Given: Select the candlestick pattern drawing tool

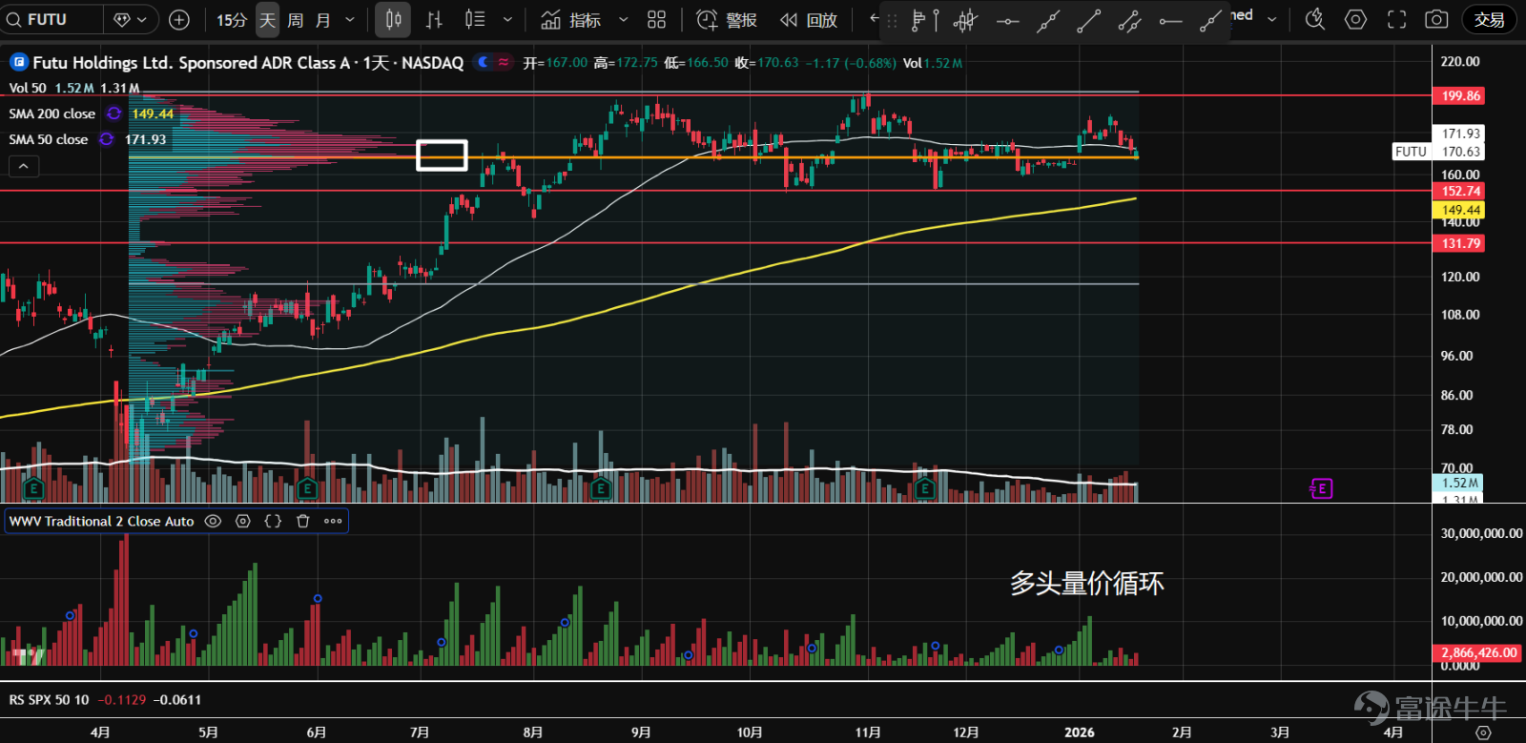Looking at the screenshot, I should (x=965, y=20).
